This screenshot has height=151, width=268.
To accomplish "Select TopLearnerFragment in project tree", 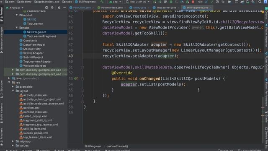I will click(41, 36).
